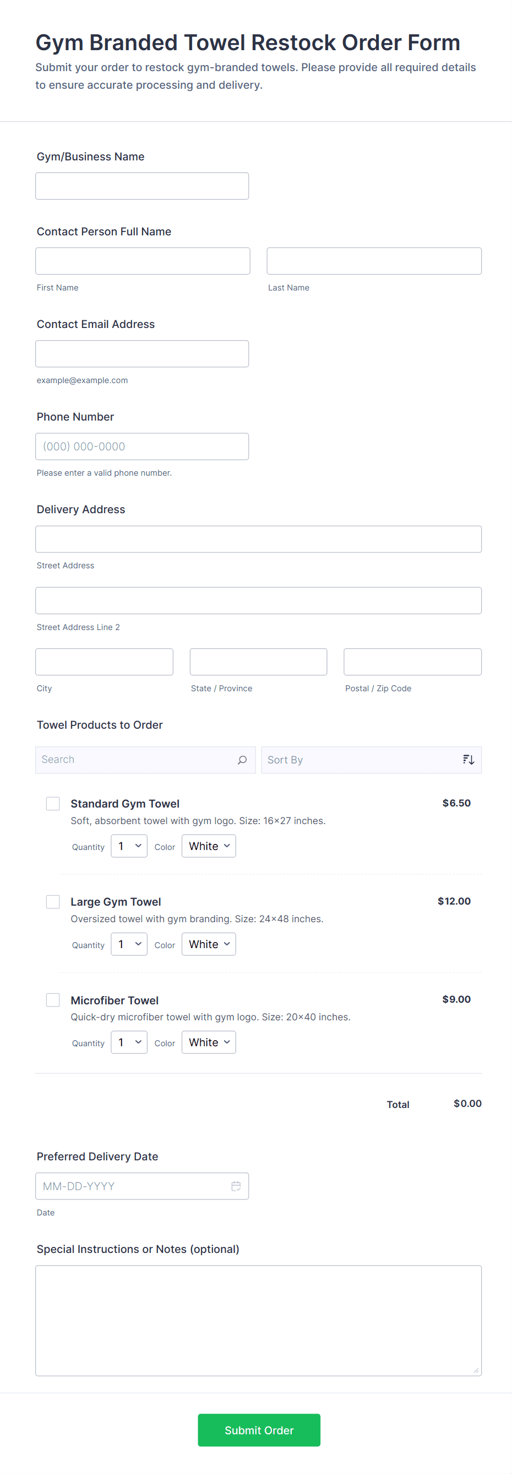Click the sort icon in Sort By field
The width and height of the screenshot is (512, 1474).
click(x=469, y=759)
